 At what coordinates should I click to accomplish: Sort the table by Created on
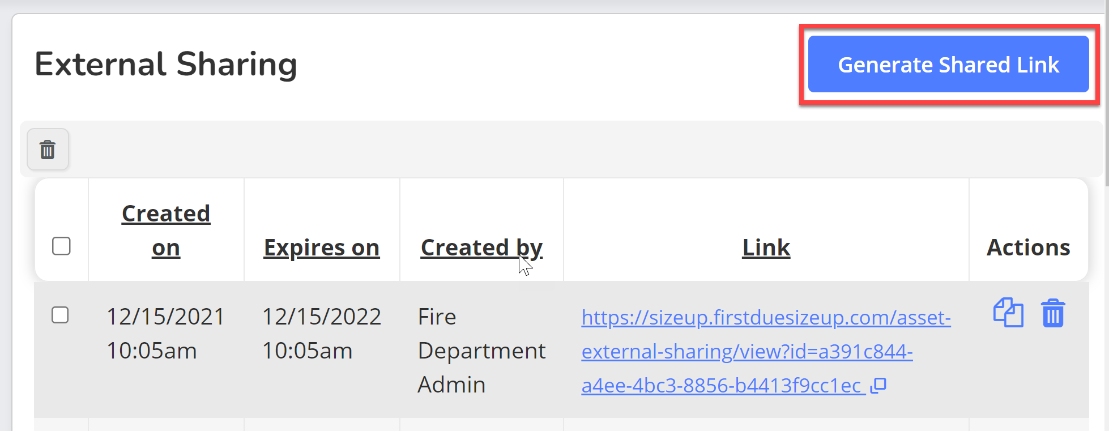[x=166, y=231]
